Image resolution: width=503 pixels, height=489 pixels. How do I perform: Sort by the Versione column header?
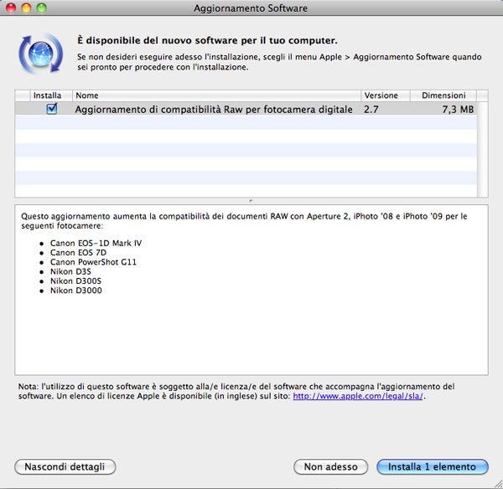click(386, 95)
